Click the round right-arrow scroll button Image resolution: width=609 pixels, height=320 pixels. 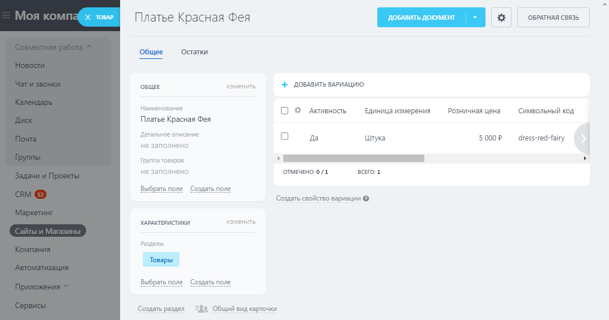(x=583, y=138)
